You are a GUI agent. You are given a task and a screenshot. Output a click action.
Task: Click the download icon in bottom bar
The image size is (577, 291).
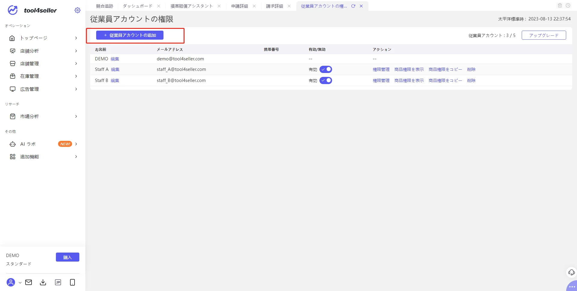(x=43, y=282)
